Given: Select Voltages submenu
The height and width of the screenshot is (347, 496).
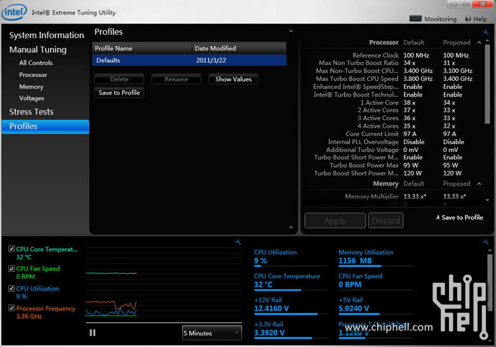Looking at the screenshot, I should pos(32,99).
